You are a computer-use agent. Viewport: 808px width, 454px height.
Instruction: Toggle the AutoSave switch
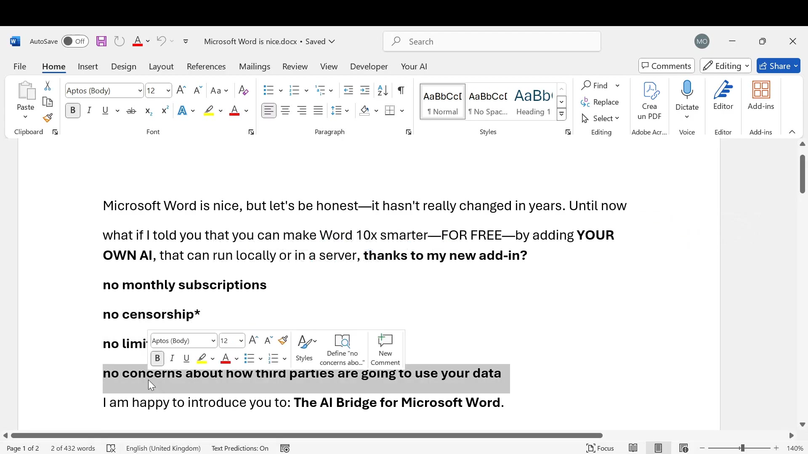click(x=75, y=41)
